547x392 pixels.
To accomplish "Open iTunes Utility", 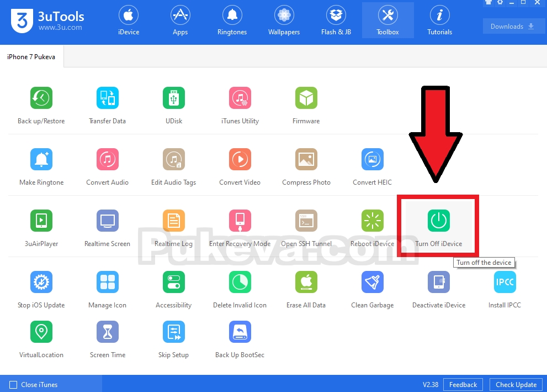I will coord(240,98).
